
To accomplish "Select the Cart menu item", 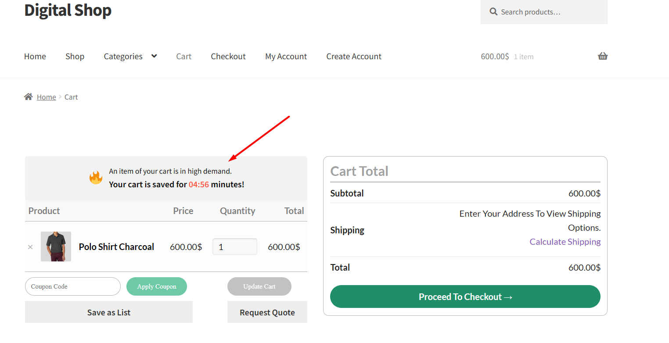I will (x=183, y=56).
